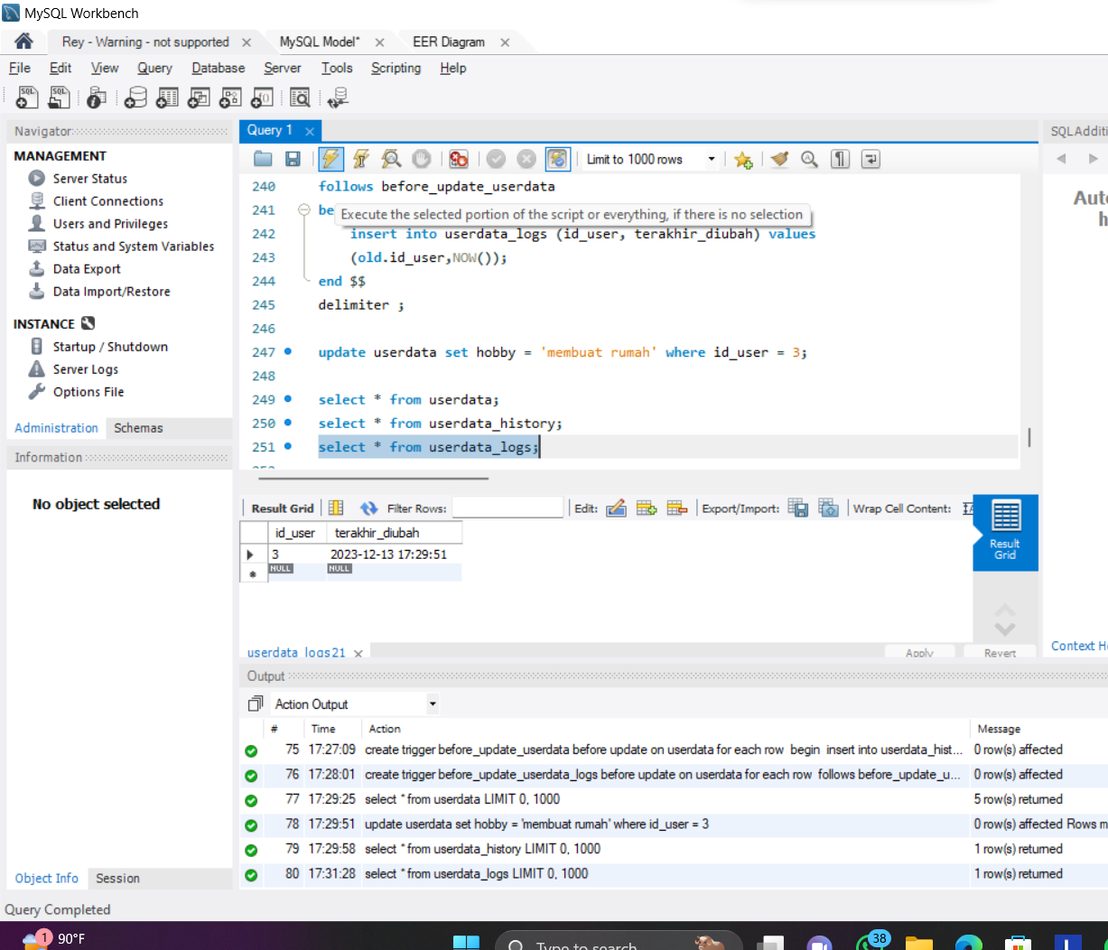This screenshot has width=1108, height=950.
Task: Toggle invisible characters pilcrow icon
Action: point(841,159)
